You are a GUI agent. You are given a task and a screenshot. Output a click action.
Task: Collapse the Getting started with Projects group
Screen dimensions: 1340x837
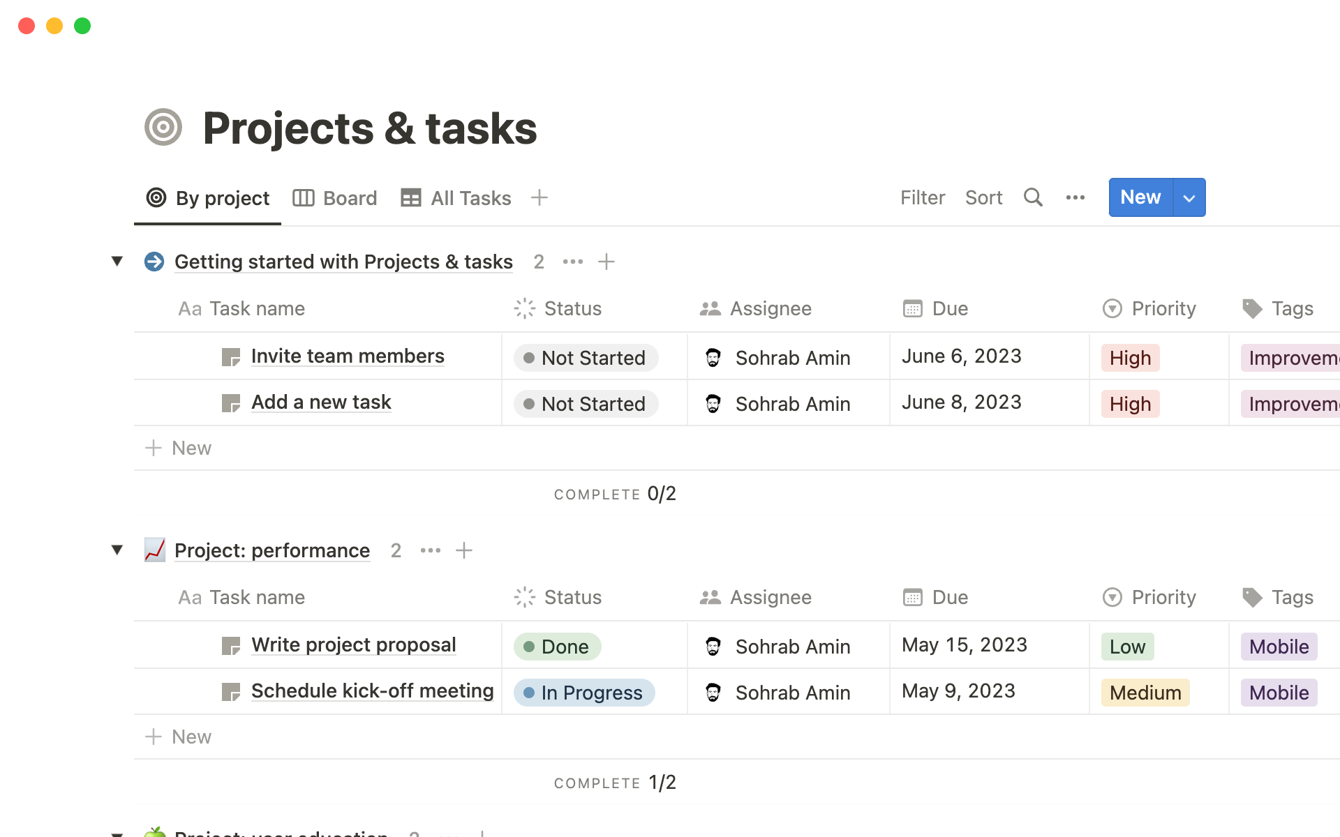[117, 262]
